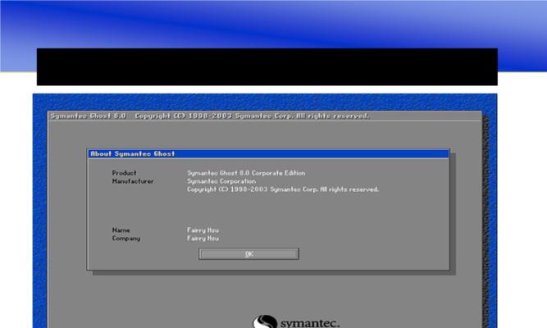Select the 'Manufacturer' label text
The image size is (547, 328).
133,181
